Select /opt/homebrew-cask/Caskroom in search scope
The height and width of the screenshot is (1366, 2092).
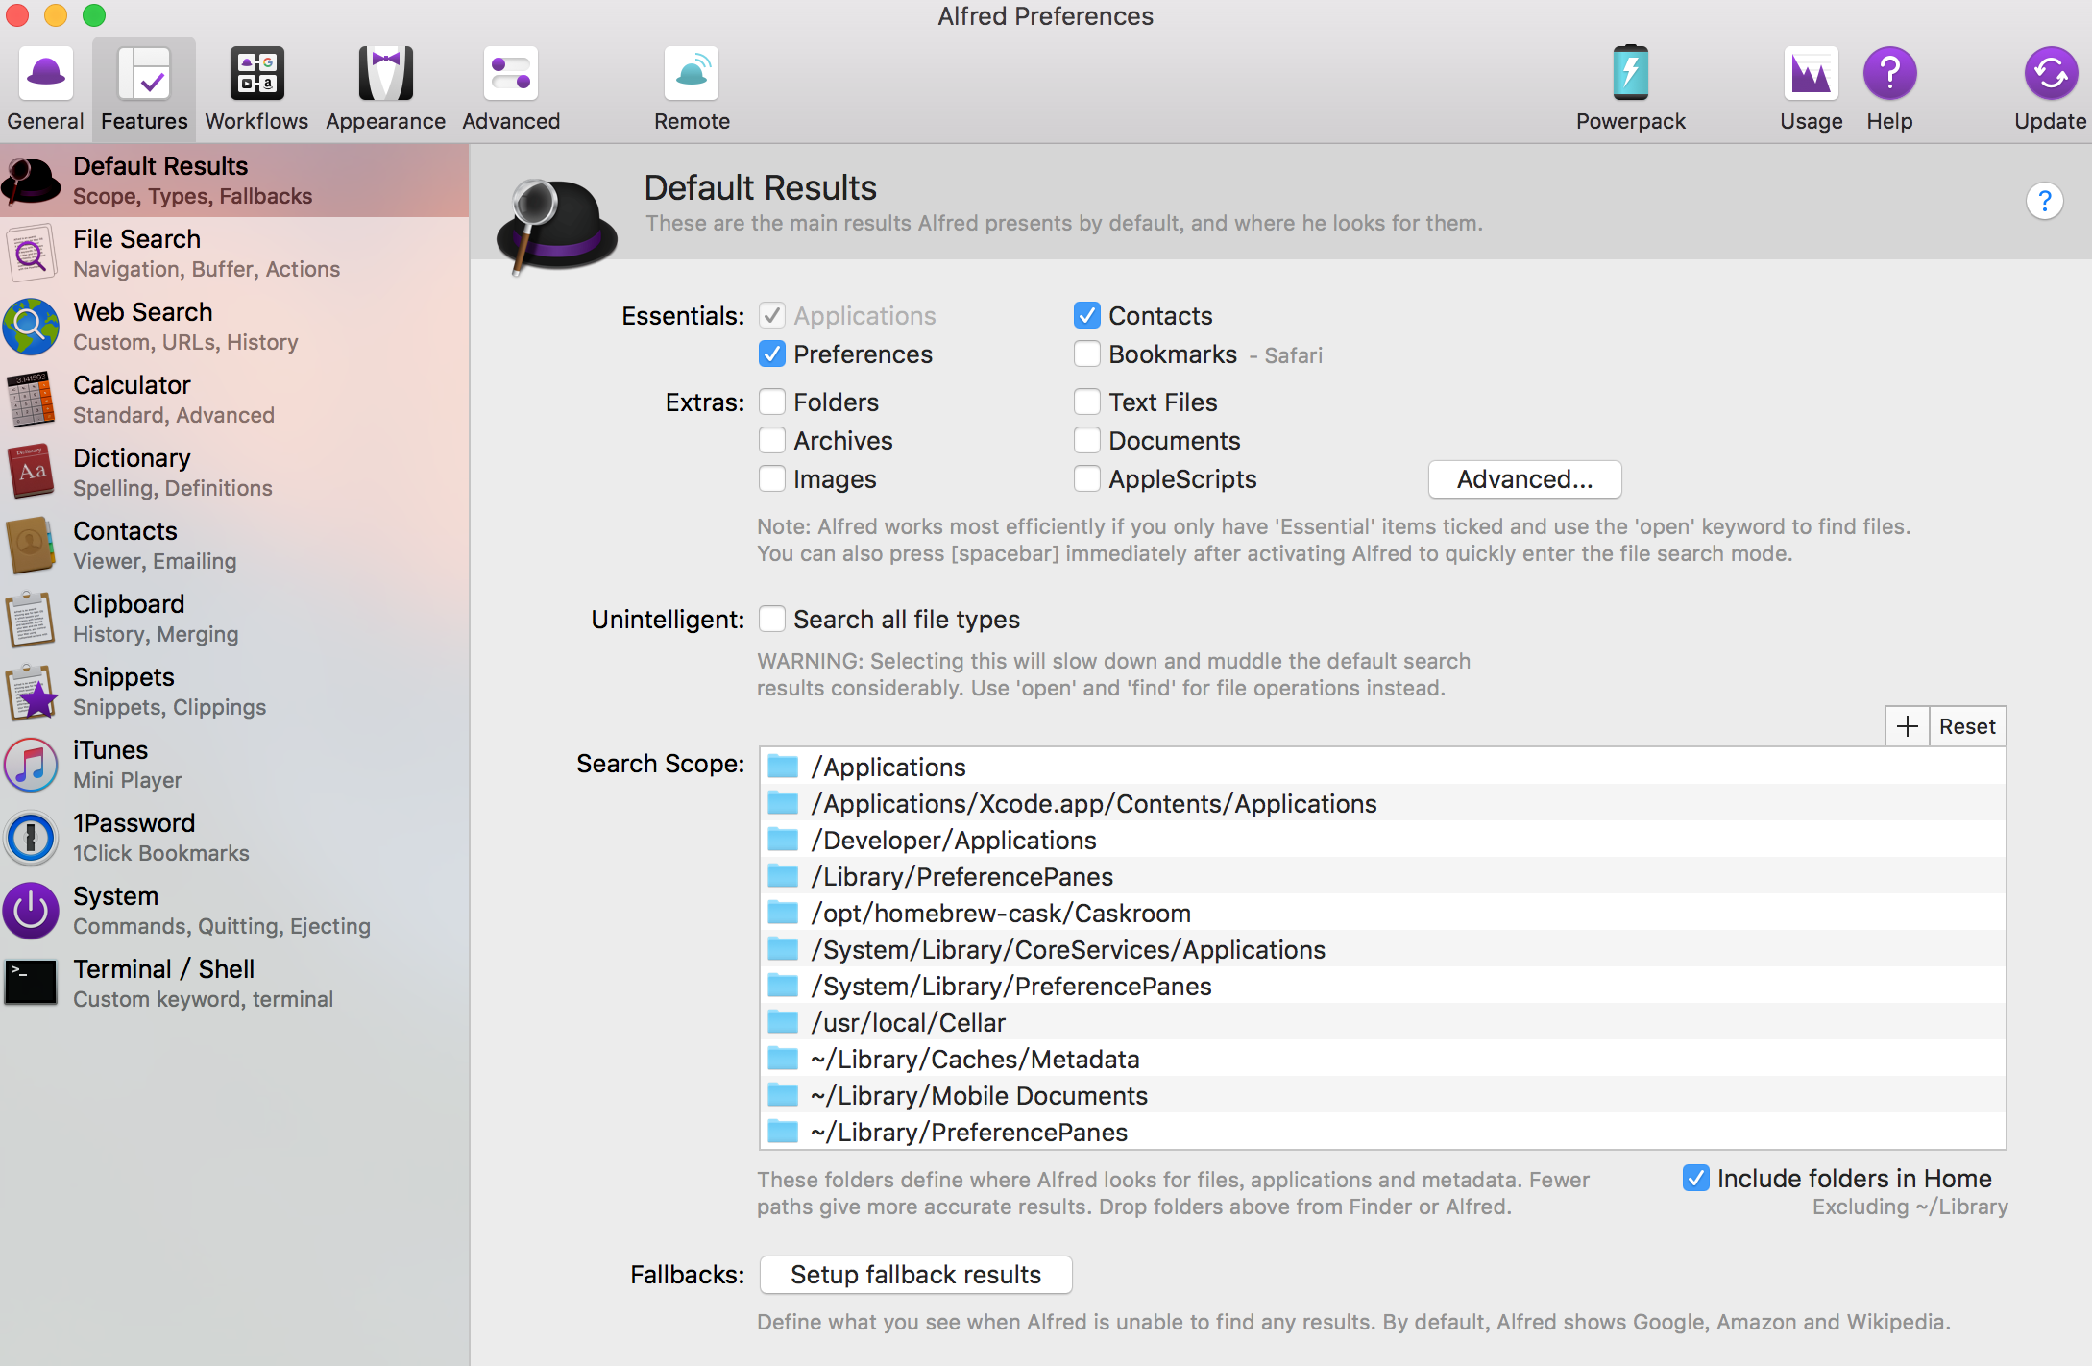(x=1000, y=913)
